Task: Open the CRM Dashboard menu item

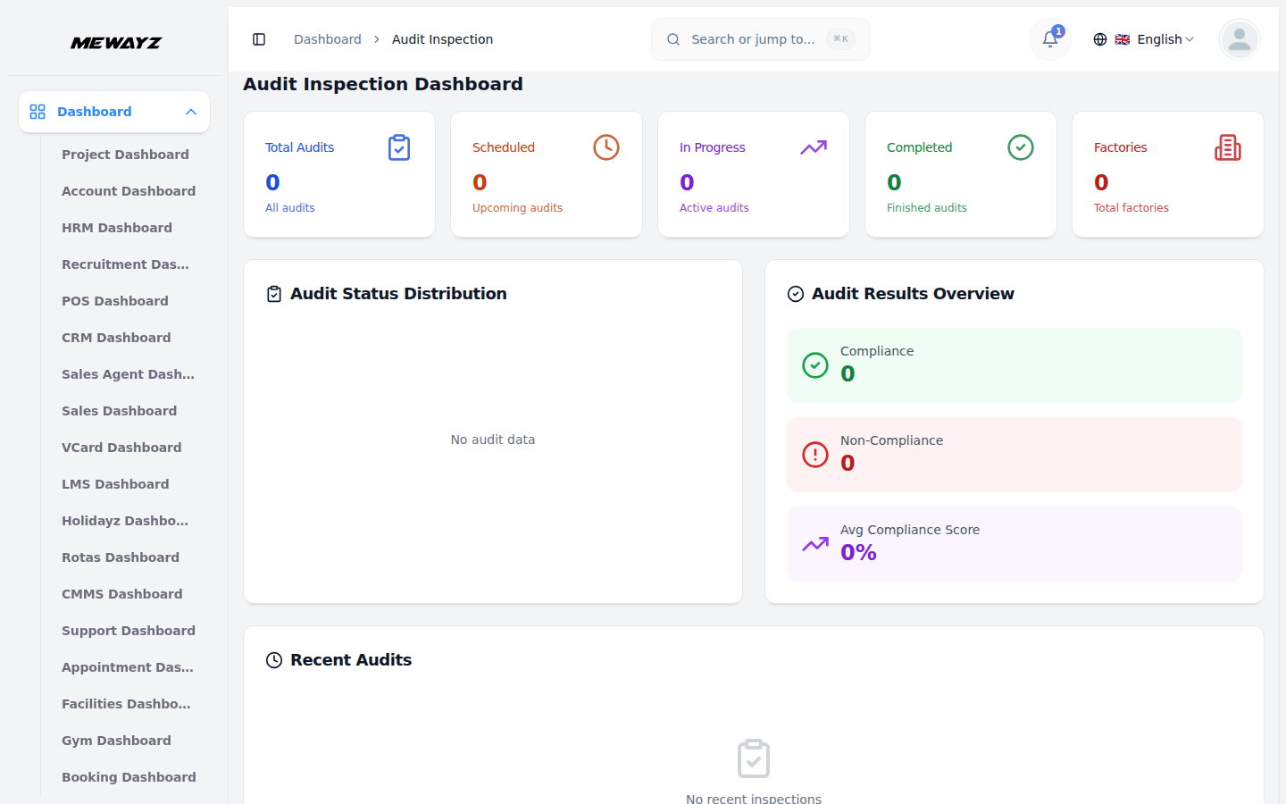Action: [116, 337]
